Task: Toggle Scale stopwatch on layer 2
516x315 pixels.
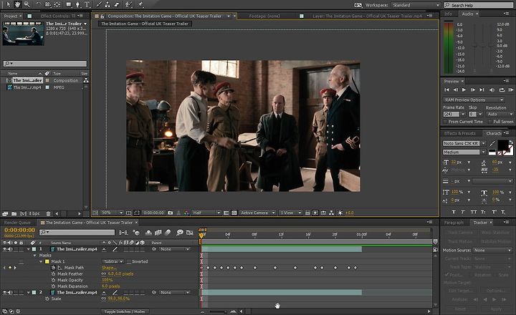Action: pos(47,299)
